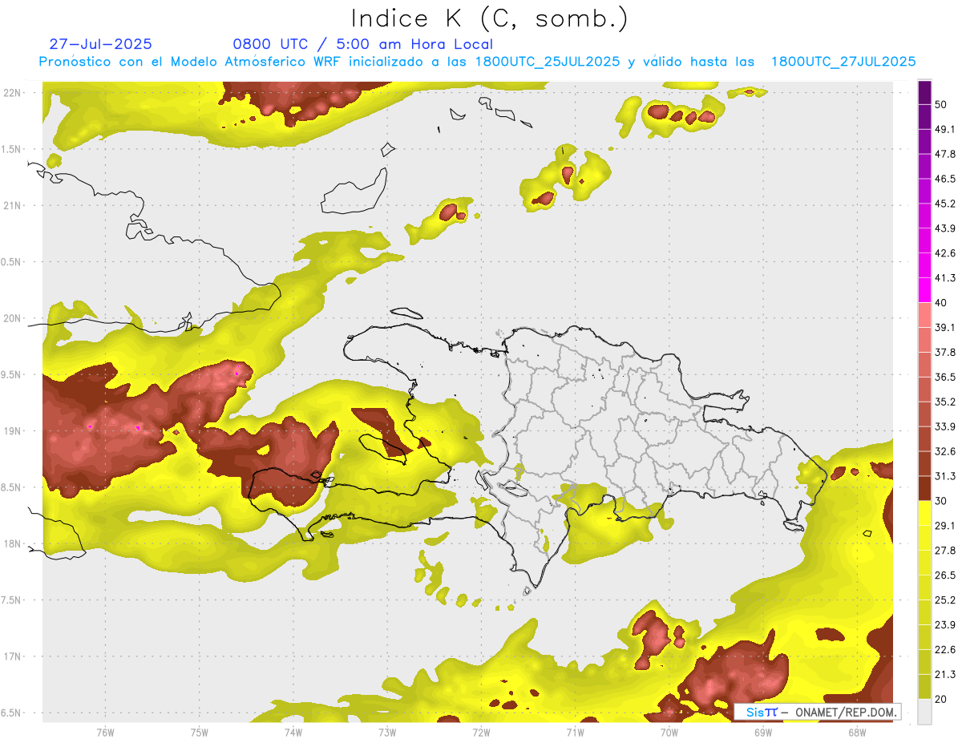Click the gray swatch below the 20 label
The image size is (962, 743).
924,711
